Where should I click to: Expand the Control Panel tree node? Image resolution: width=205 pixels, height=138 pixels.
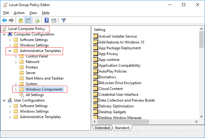pos(16,56)
